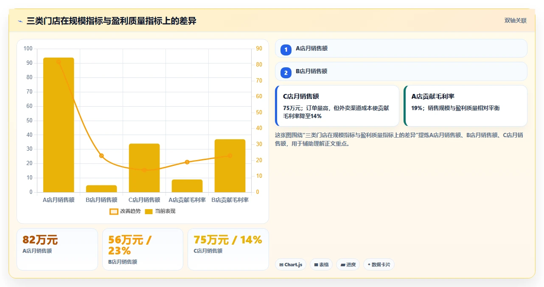The image size is (544, 287).
Task: Click x-axis label A店月销售额
Action: coord(59,200)
